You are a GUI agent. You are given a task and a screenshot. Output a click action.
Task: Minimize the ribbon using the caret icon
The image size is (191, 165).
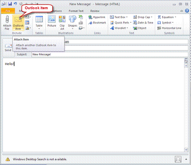tap(182, 11)
